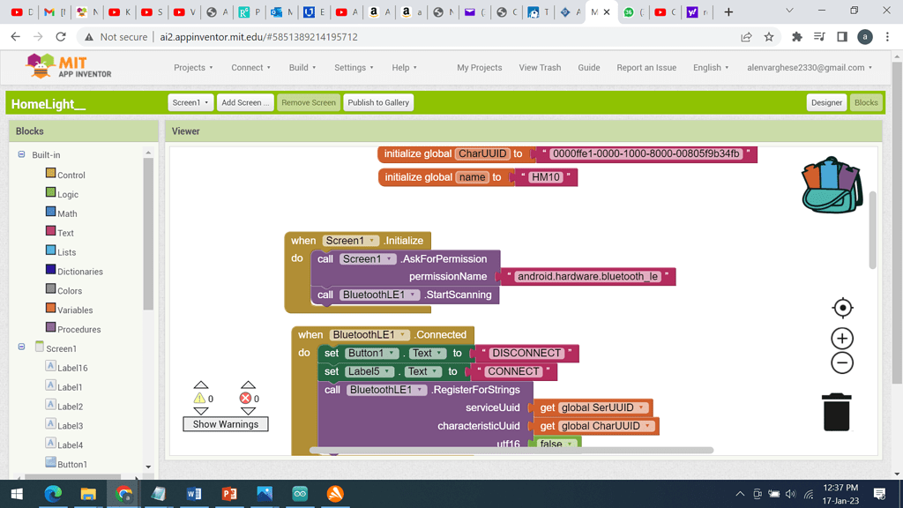Center the blocks using the target icon
903x508 pixels.
pyautogui.click(x=841, y=308)
